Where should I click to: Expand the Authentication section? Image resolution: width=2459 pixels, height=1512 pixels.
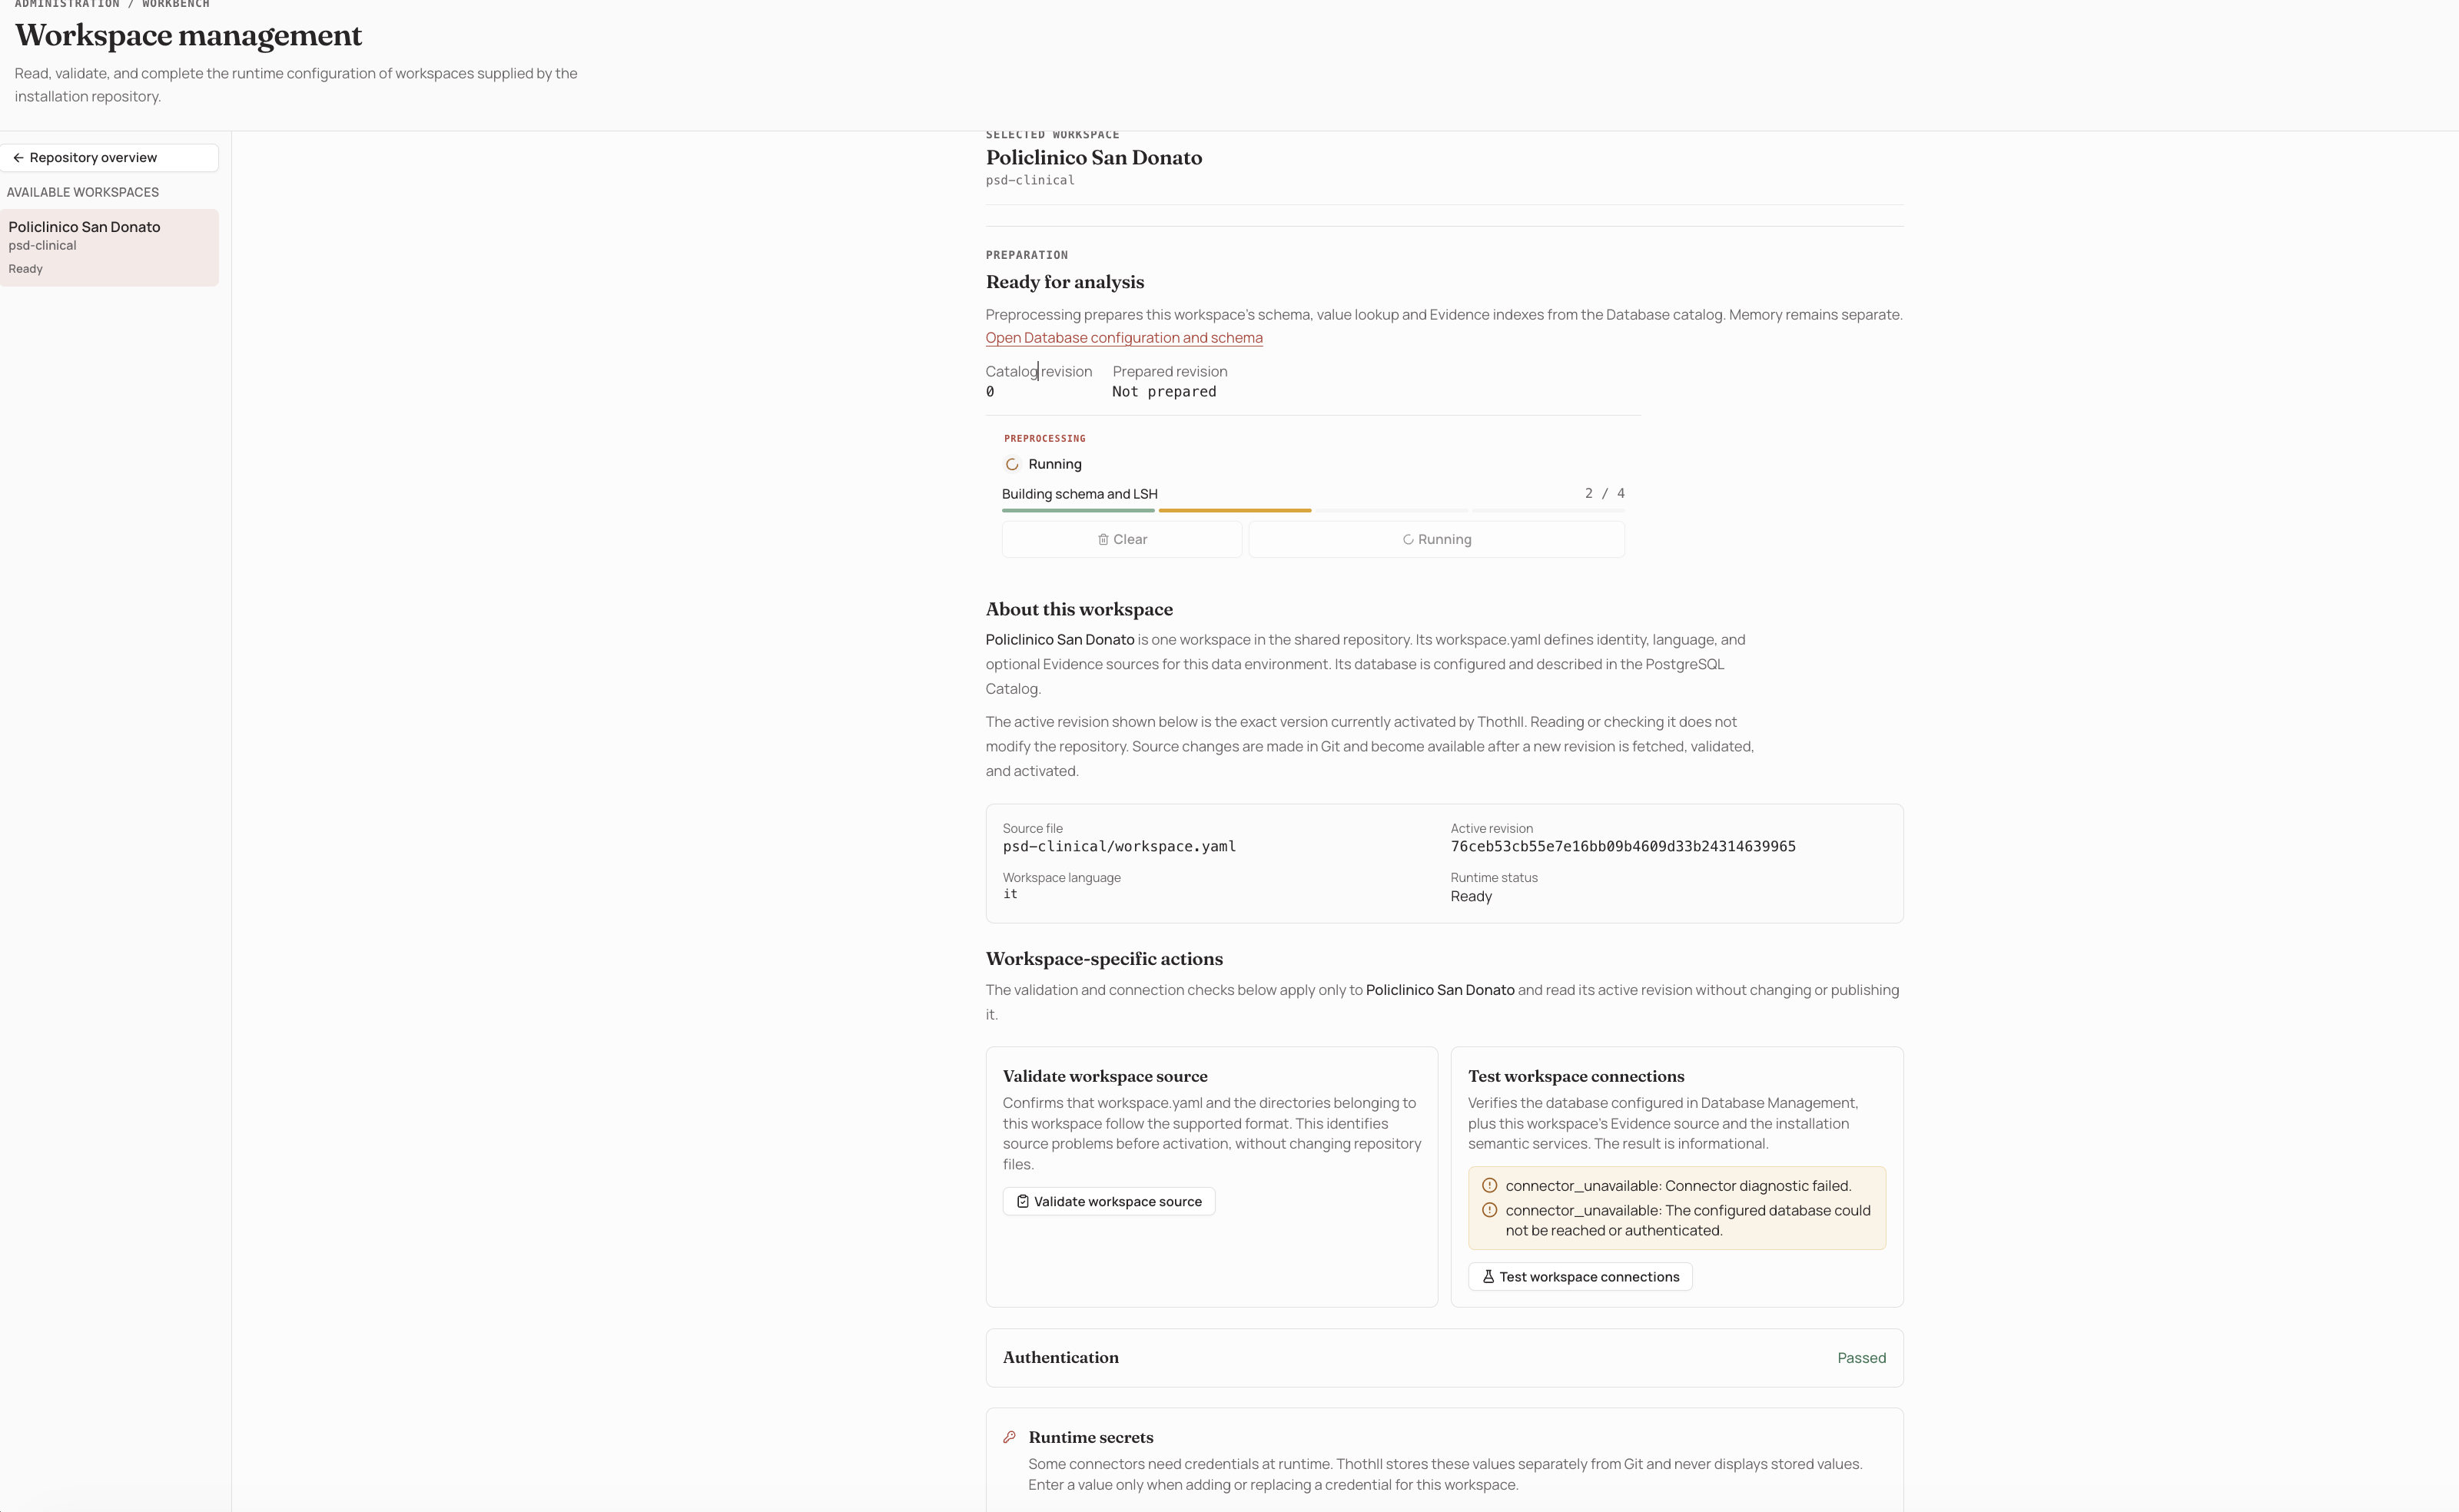(1444, 1358)
